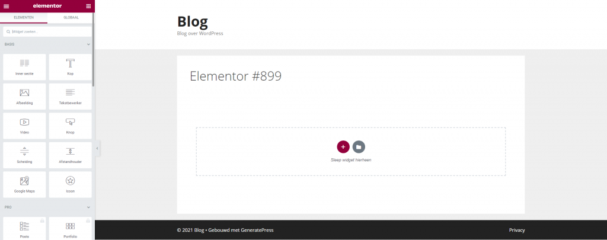Select the Knop button widget
This screenshot has height=240, width=607.
(x=70, y=126)
